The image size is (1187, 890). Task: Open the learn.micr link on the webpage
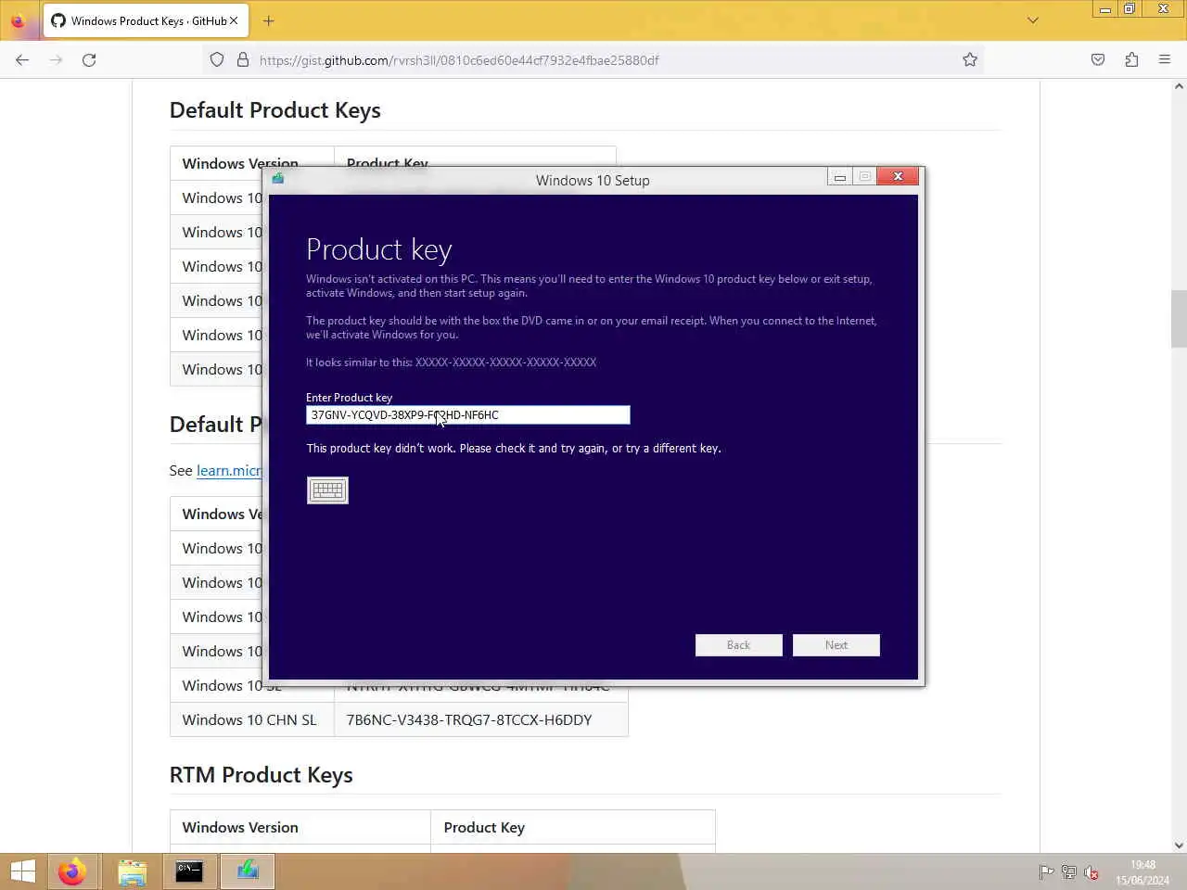click(229, 471)
